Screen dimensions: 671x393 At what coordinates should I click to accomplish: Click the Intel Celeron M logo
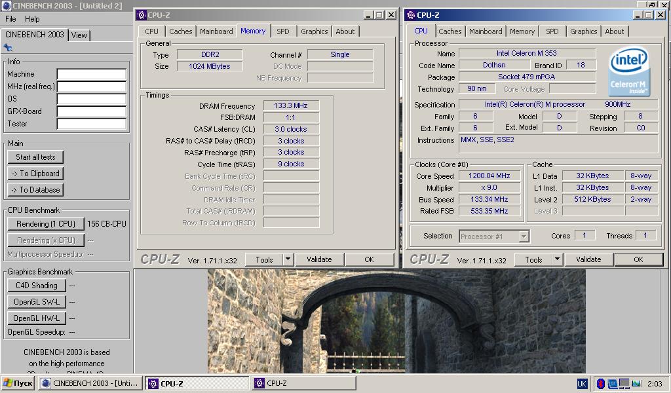coord(629,71)
